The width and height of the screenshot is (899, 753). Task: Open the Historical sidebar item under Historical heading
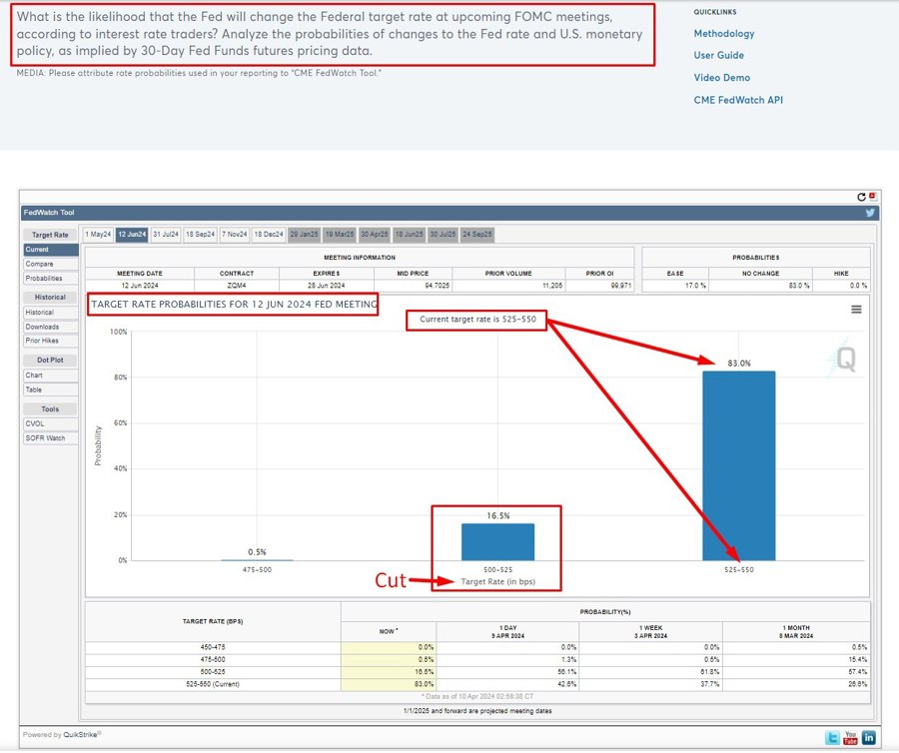click(51, 313)
